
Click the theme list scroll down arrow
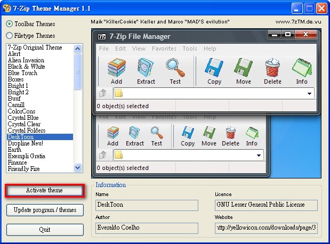pyautogui.click(x=78, y=168)
